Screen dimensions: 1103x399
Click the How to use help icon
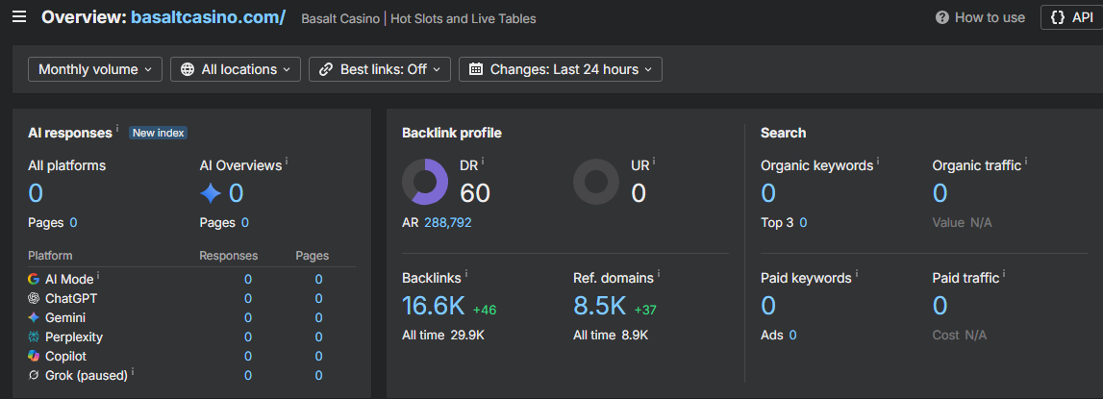point(941,17)
